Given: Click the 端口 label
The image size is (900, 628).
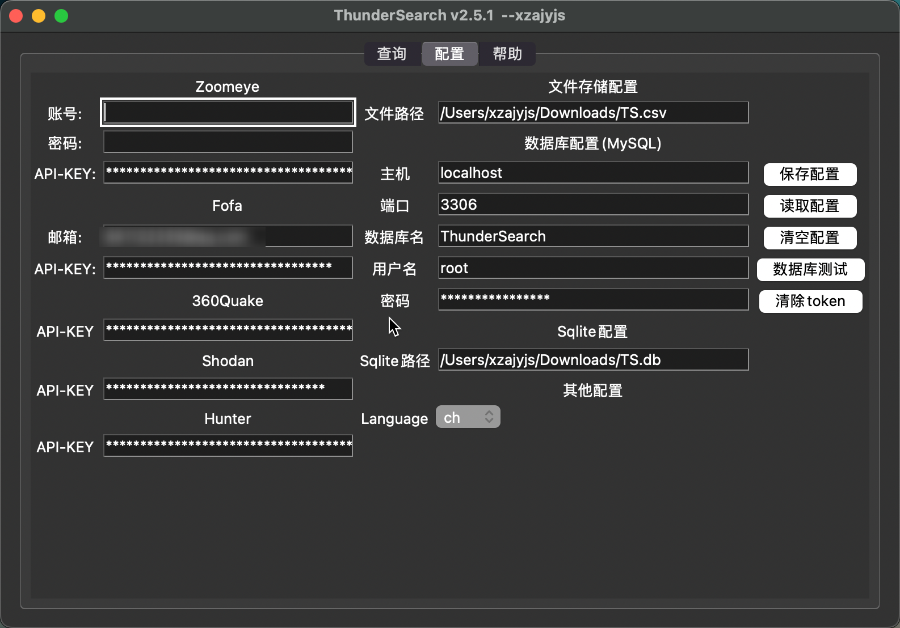Looking at the screenshot, I should pyautogui.click(x=395, y=206).
